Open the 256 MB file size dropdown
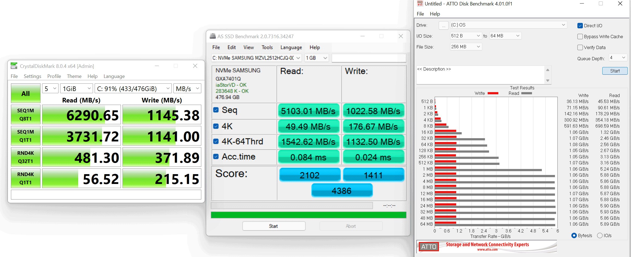 point(466,47)
